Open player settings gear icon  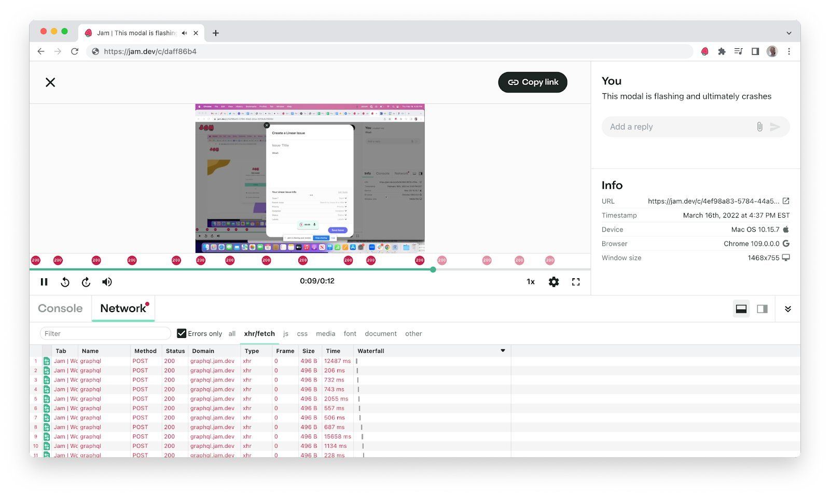[x=554, y=282]
